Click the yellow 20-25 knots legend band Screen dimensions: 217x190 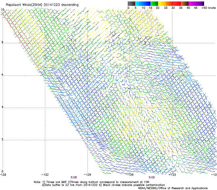(x=162, y=4)
